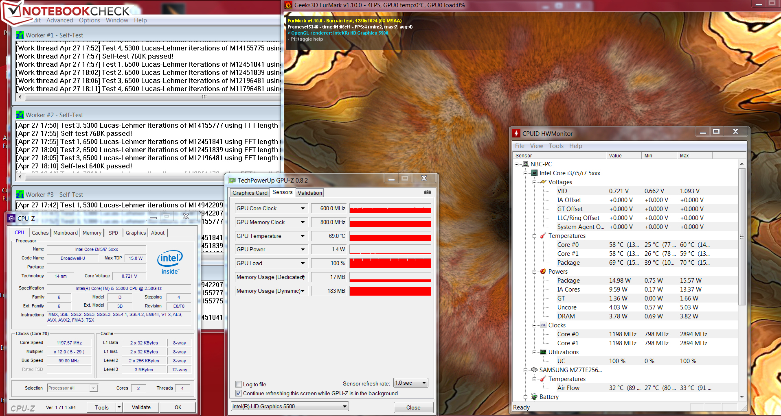Click the NBC-PC computer icon in HWMonitor
The image size is (781, 416).
pos(526,164)
